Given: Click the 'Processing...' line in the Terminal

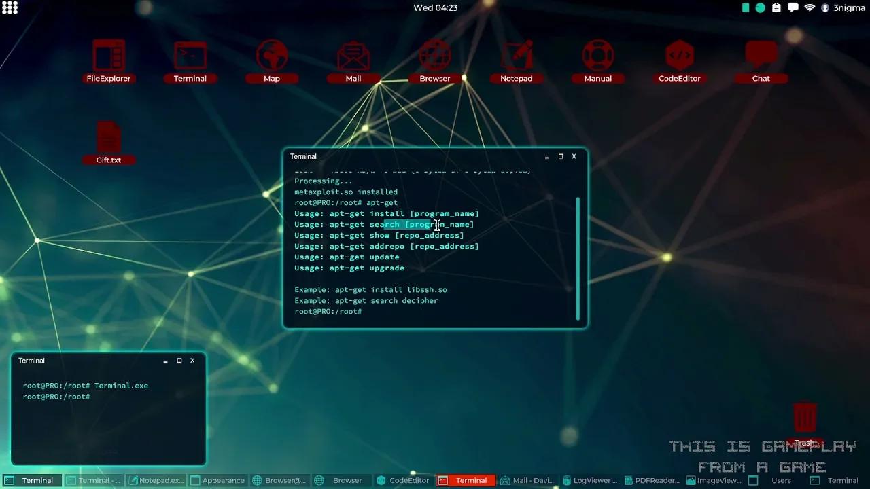Looking at the screenshot, I should point(324,181).
